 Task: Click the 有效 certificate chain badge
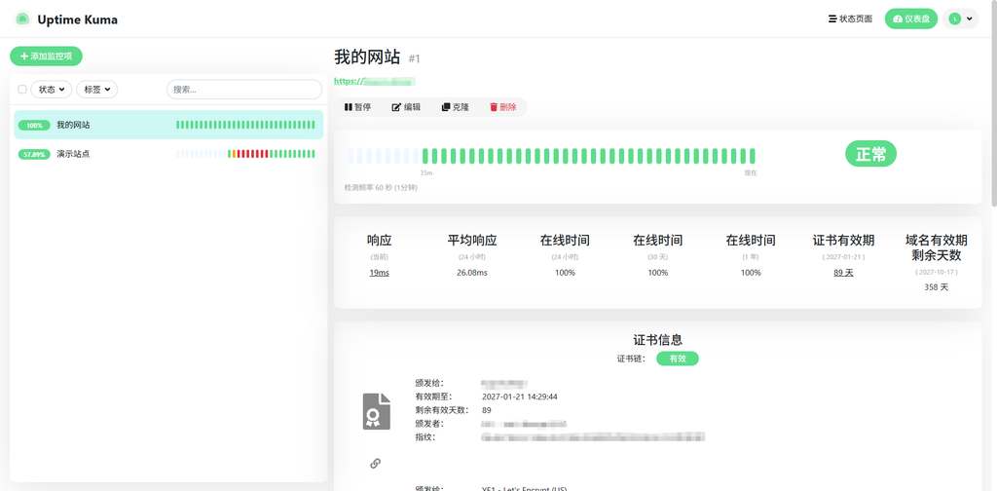click(x=678, y=359)
